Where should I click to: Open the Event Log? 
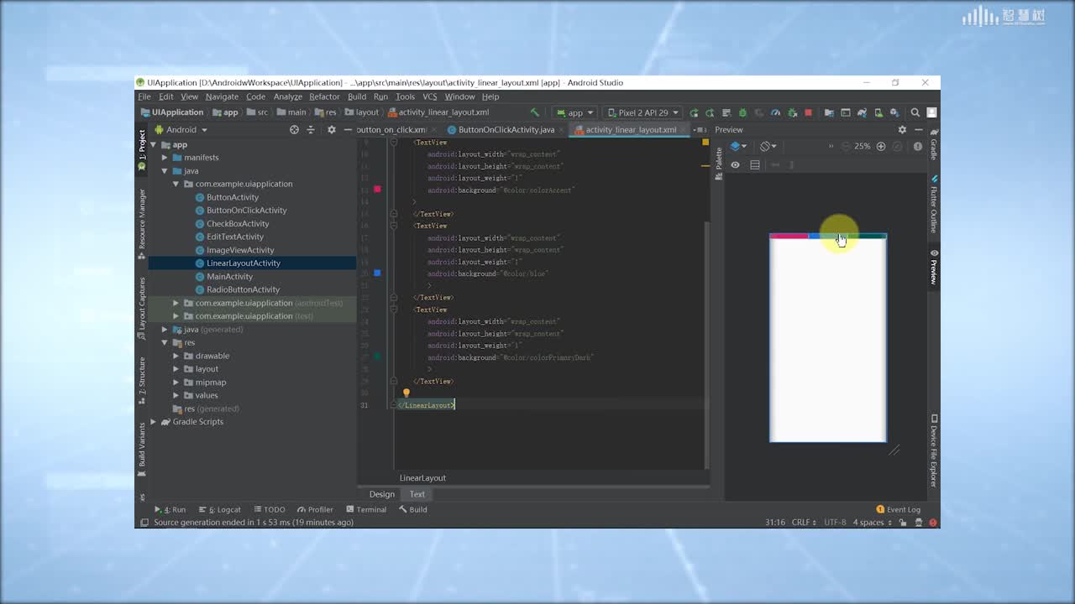tap(899, 509)
